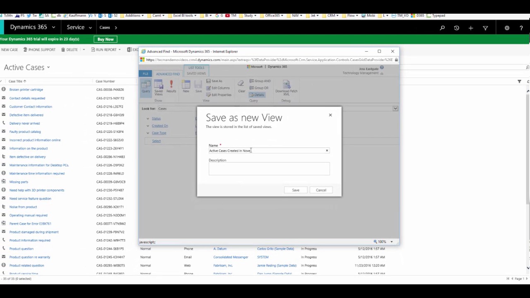
Task: Click the help icon beside Jess Eastgate
Action: 382,68
